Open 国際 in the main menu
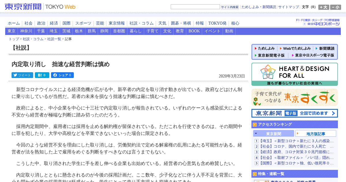Viewport: 346px width, 182px height. click(67, 23)
